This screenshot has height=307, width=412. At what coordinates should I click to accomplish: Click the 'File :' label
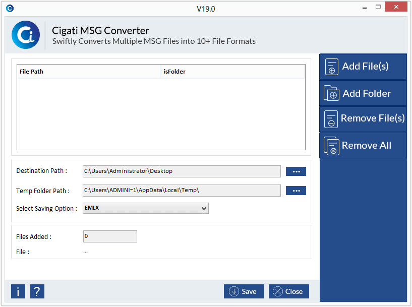(x=23, y=252)
